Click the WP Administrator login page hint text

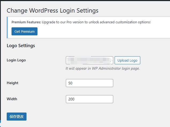(103, 68)
